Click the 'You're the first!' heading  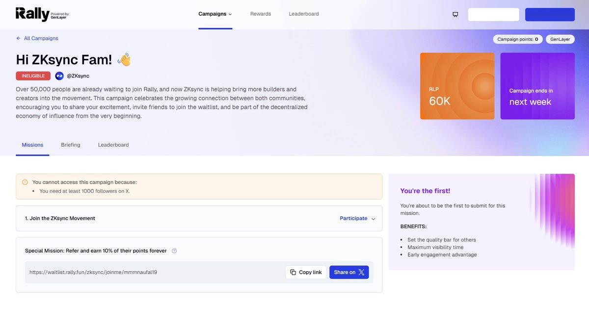[x=425, y=191]
